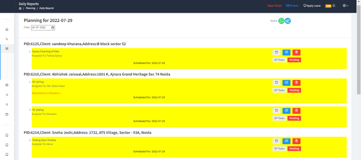Click DP Tasks button for AC wiring
This screenshot has width=361, height=160.
click(279, 90)
